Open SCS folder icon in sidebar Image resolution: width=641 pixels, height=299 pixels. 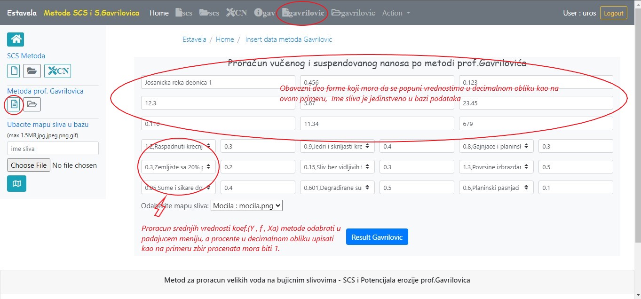click(32, 71)
